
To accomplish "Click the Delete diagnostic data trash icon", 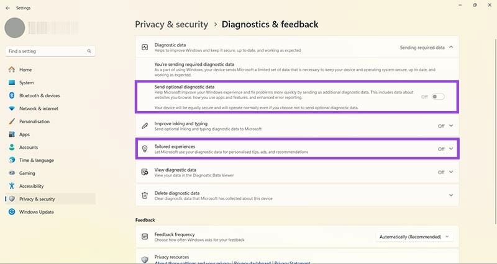I will click(145, 195).
